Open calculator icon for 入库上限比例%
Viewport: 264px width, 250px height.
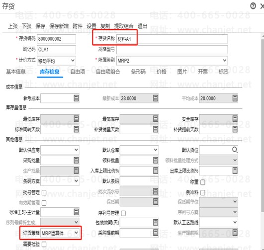(156, 170)
